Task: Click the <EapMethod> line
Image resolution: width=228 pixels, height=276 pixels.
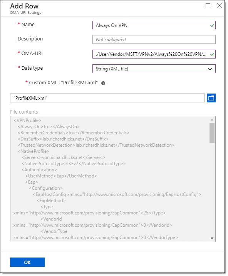Action: point(51,201)
